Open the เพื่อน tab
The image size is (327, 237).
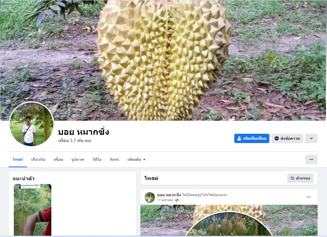click(58, 159)
